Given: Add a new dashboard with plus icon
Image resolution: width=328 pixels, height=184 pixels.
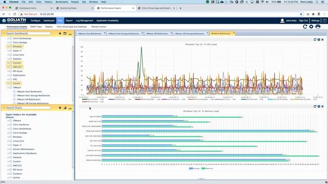Looking at the screenshot, I should pos(60,33).
